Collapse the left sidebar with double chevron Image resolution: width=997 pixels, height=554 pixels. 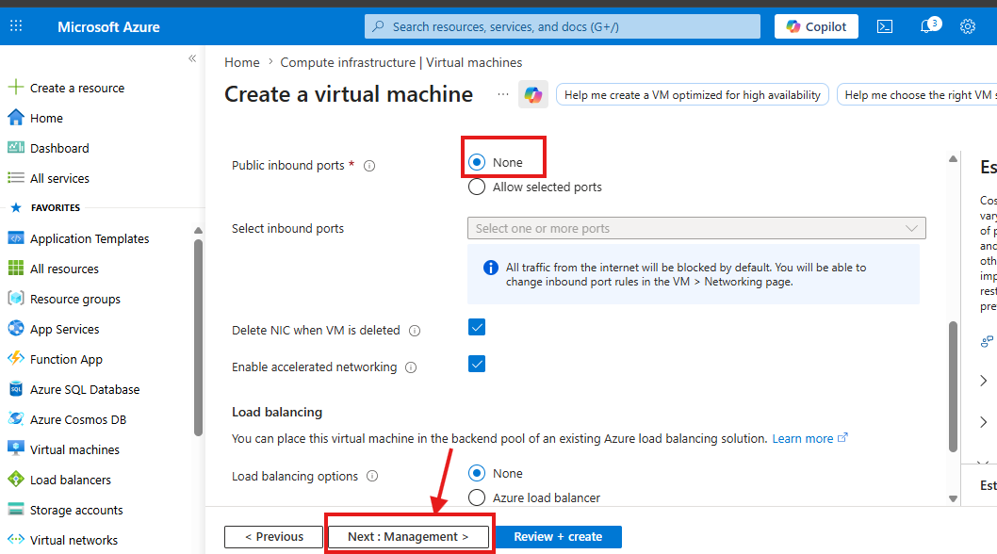192,58
